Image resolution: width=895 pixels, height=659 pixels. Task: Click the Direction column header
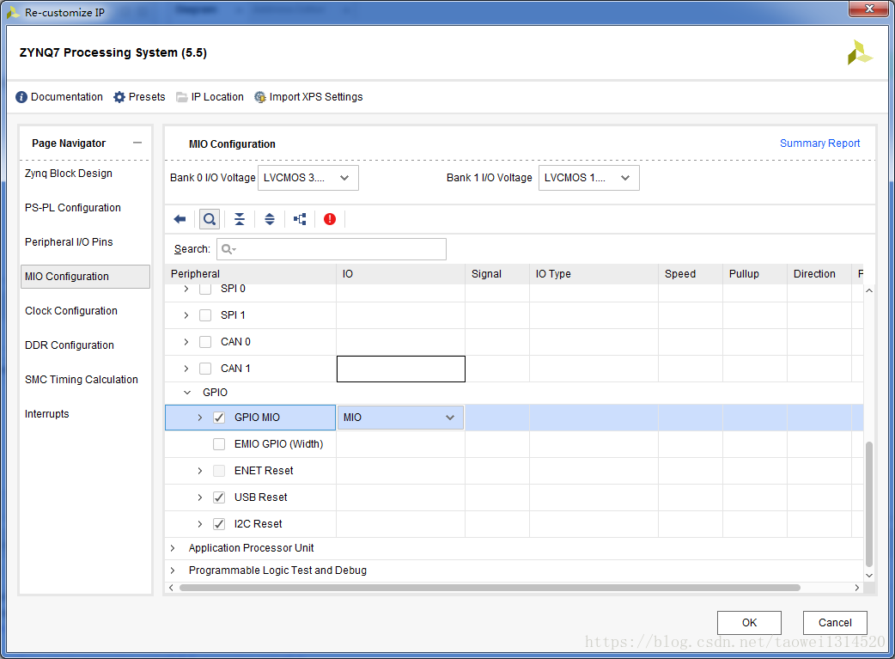click(x=819, y=274)
